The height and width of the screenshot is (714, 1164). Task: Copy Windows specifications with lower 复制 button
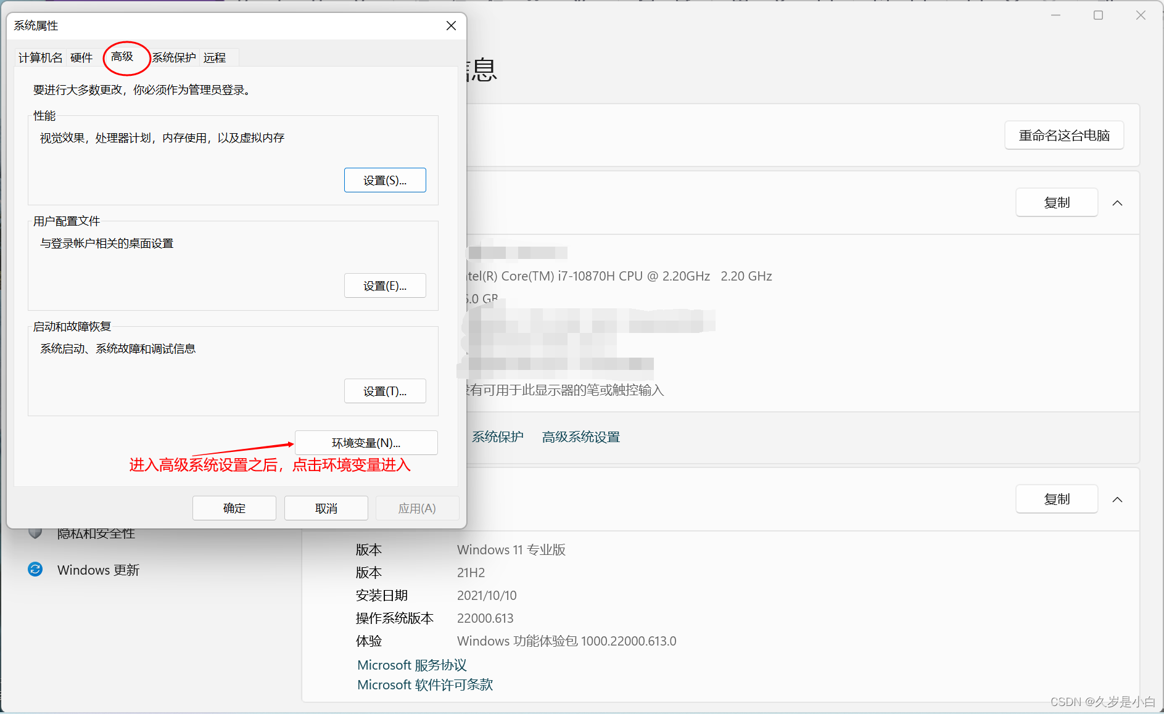pos(1057,499)
